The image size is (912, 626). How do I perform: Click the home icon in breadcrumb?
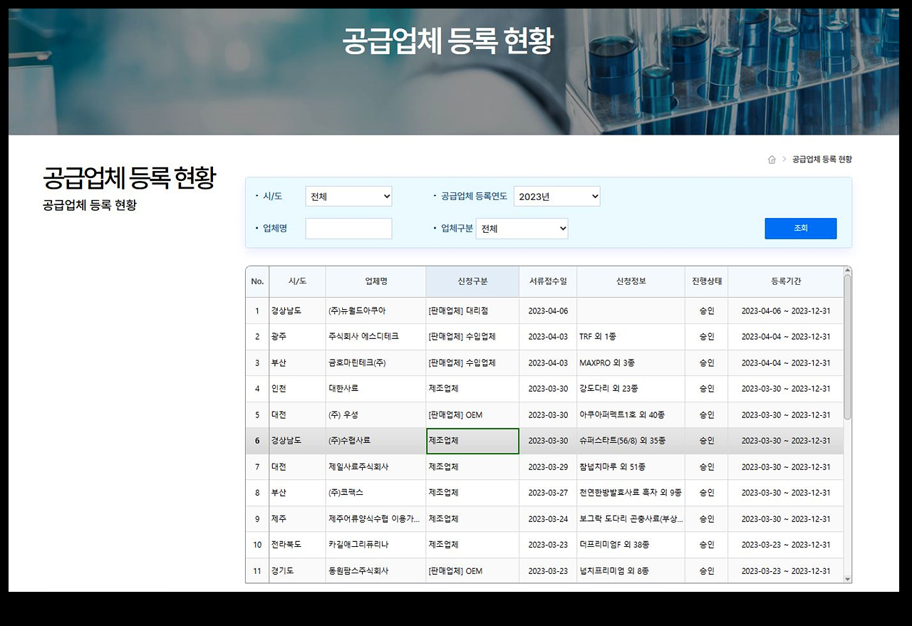coord(772,160)
